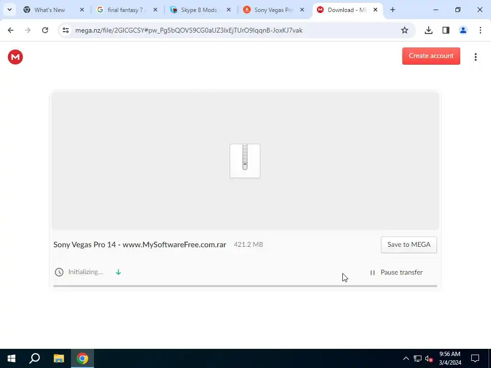Switch to the Sony Vegas Pro tab
The width and height of the screenshot is (491, 368).
pos(272,10)
